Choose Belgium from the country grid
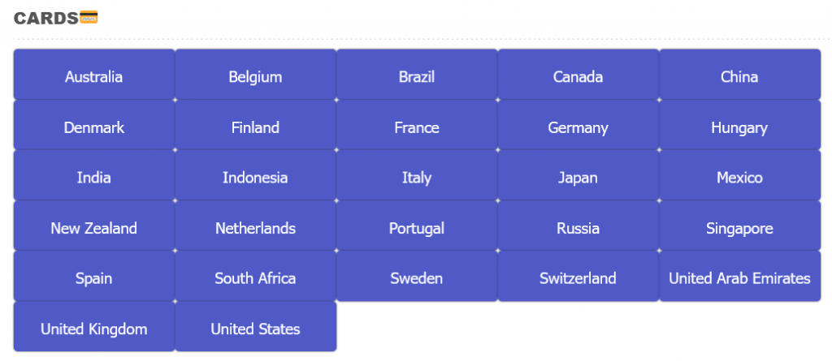832x361 pixels. (255, 77)
